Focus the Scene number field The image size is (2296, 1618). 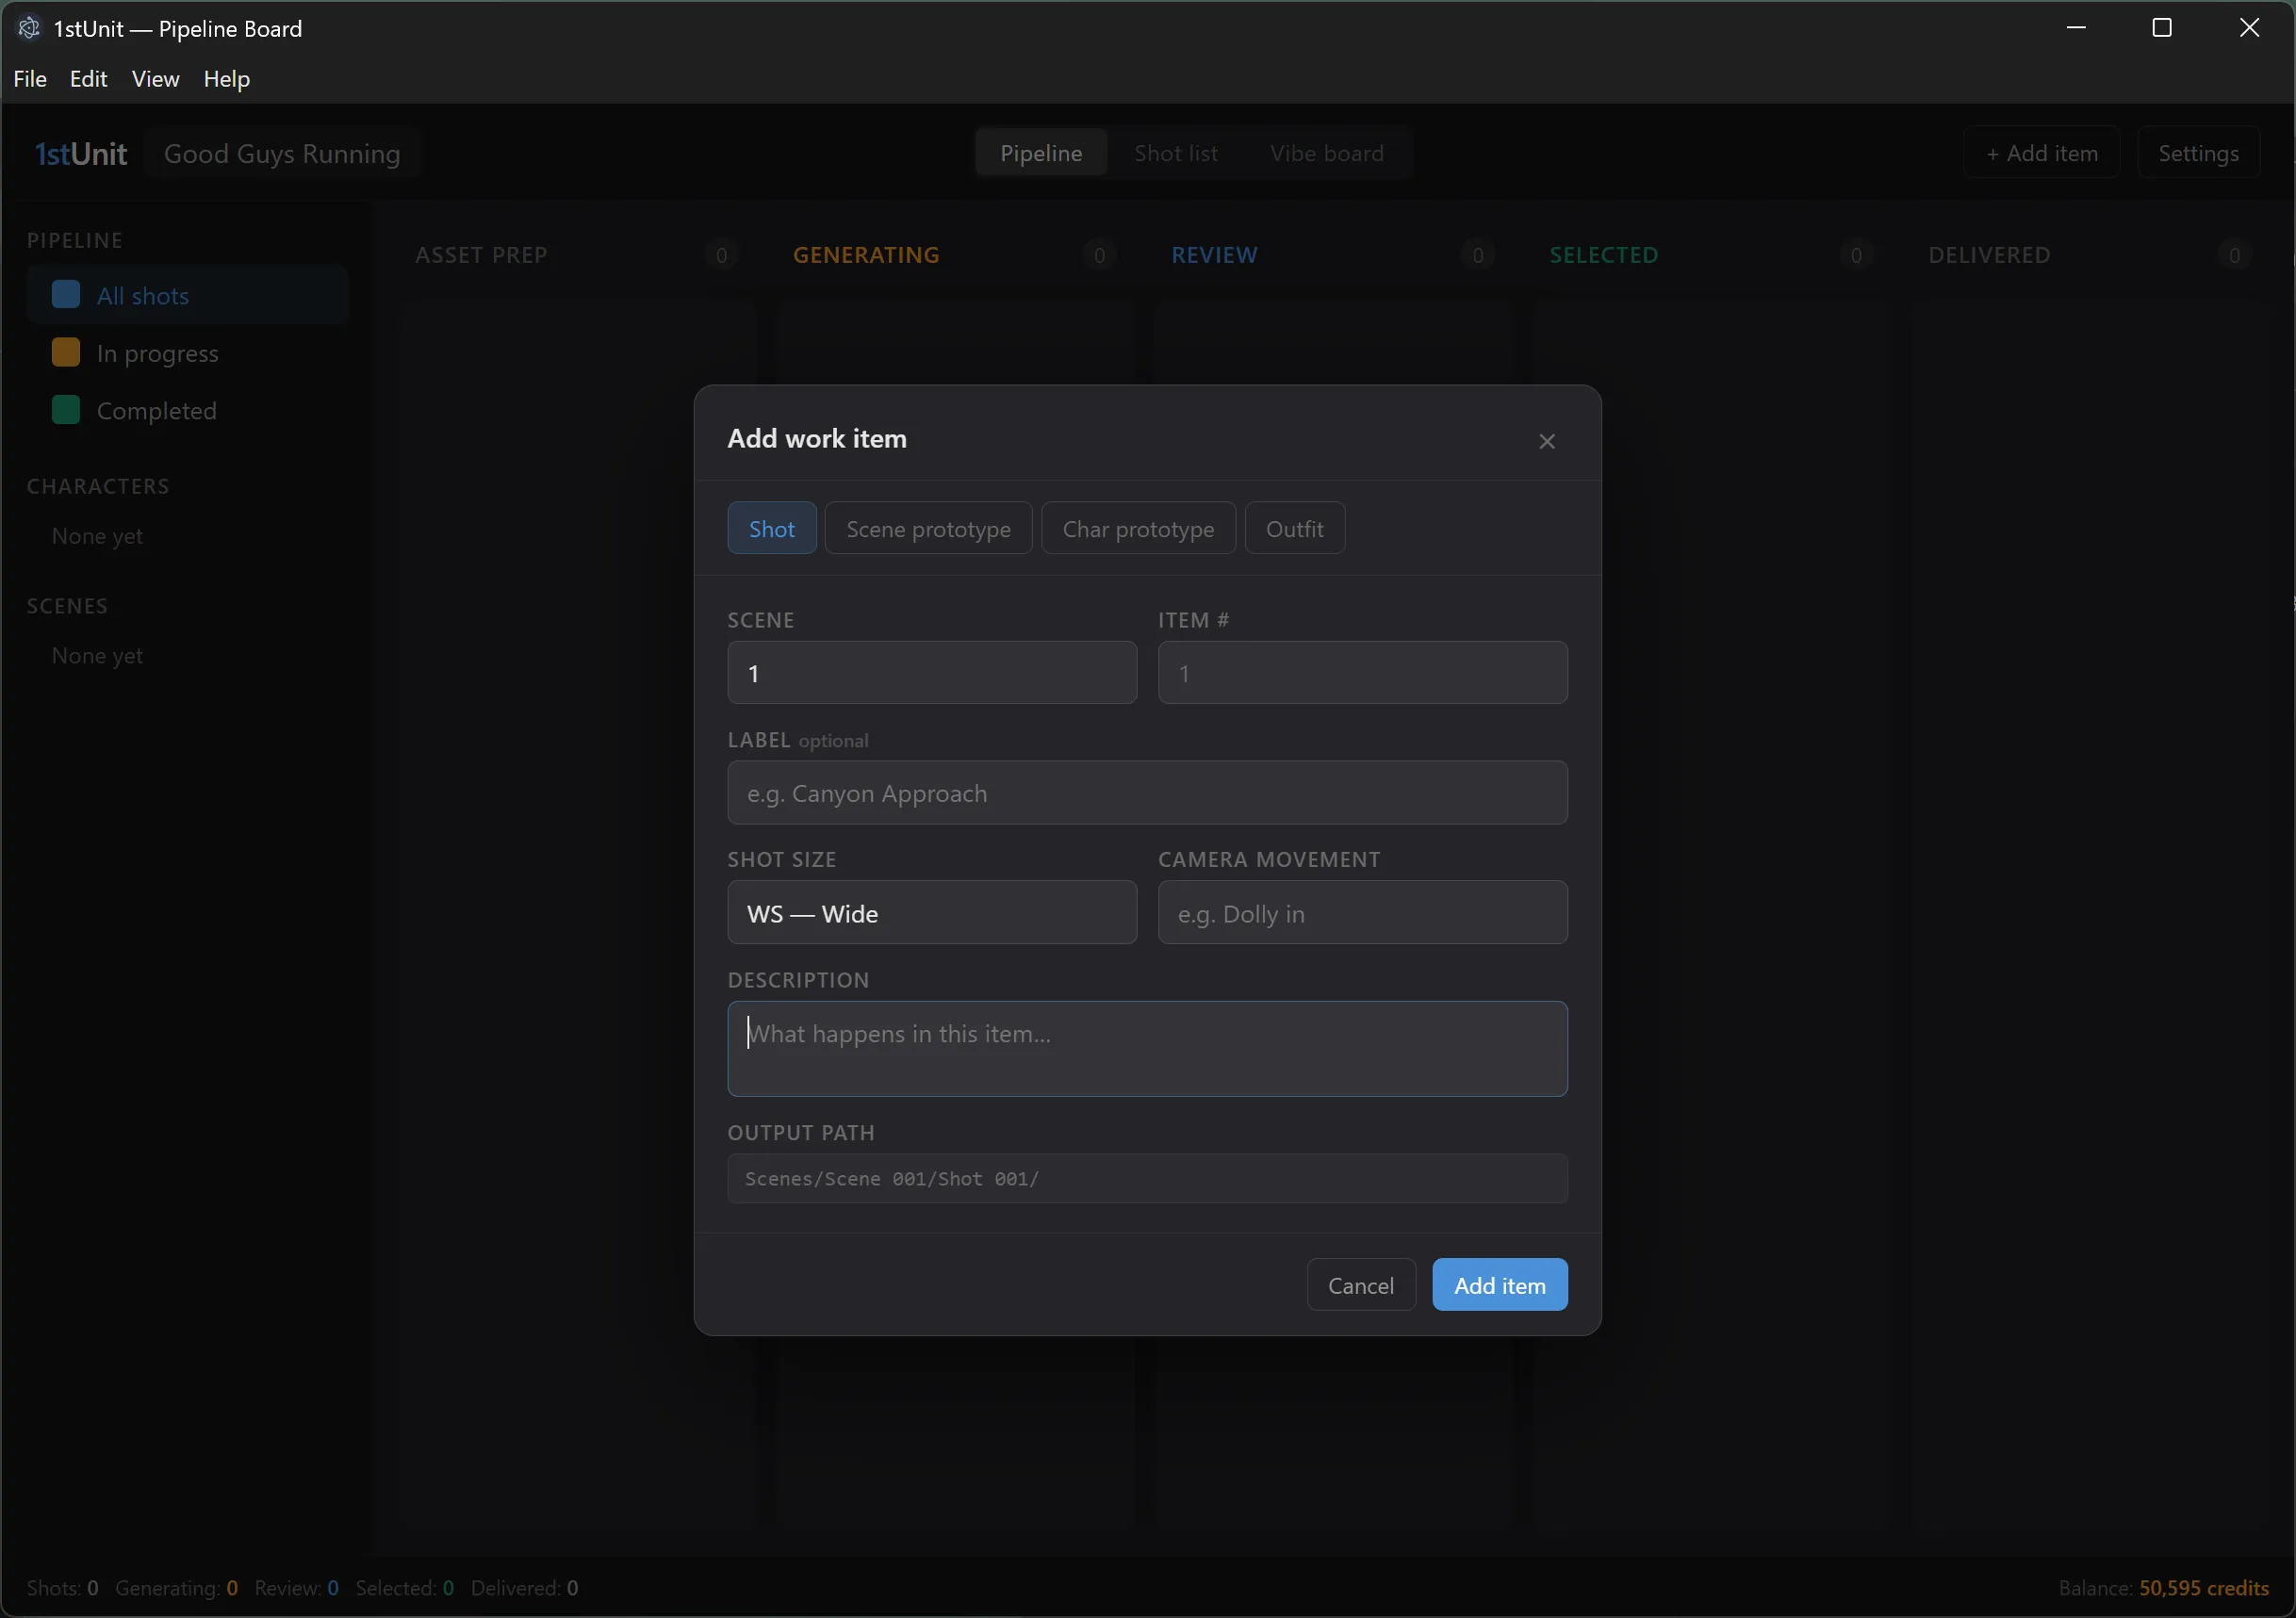(932, 673)
